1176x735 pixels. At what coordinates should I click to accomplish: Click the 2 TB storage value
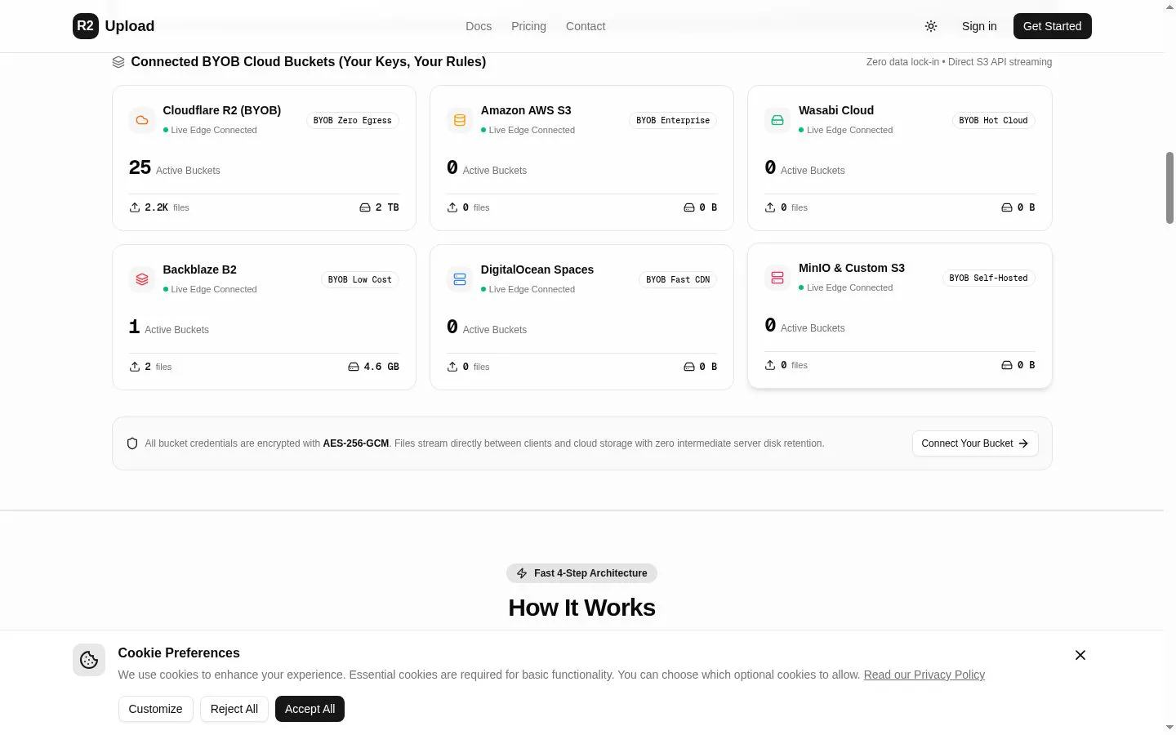click(x=387, y=207)
